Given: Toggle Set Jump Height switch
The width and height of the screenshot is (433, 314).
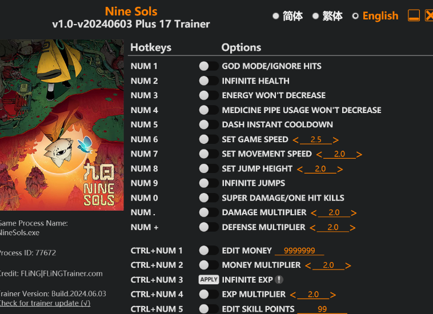Looking at the screenshot, I should 209,168.
